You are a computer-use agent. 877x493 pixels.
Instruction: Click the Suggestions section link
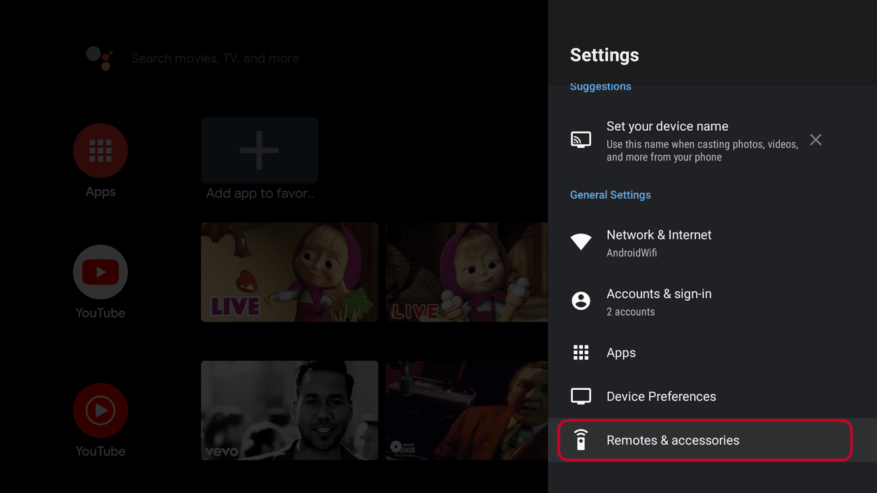click(x=600, y=86)
